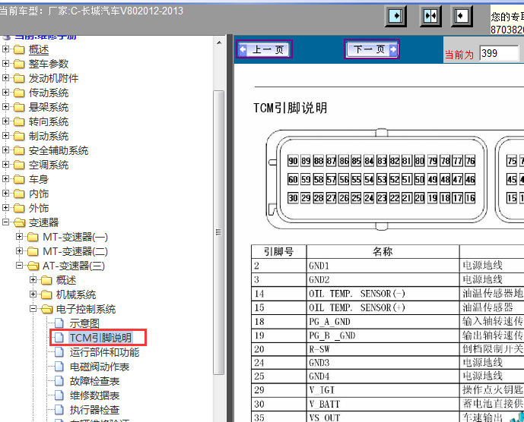Viewport: 524px width, 422px height.
Task: Expand the 机械系统 subfolder
Action: (33, 294)
